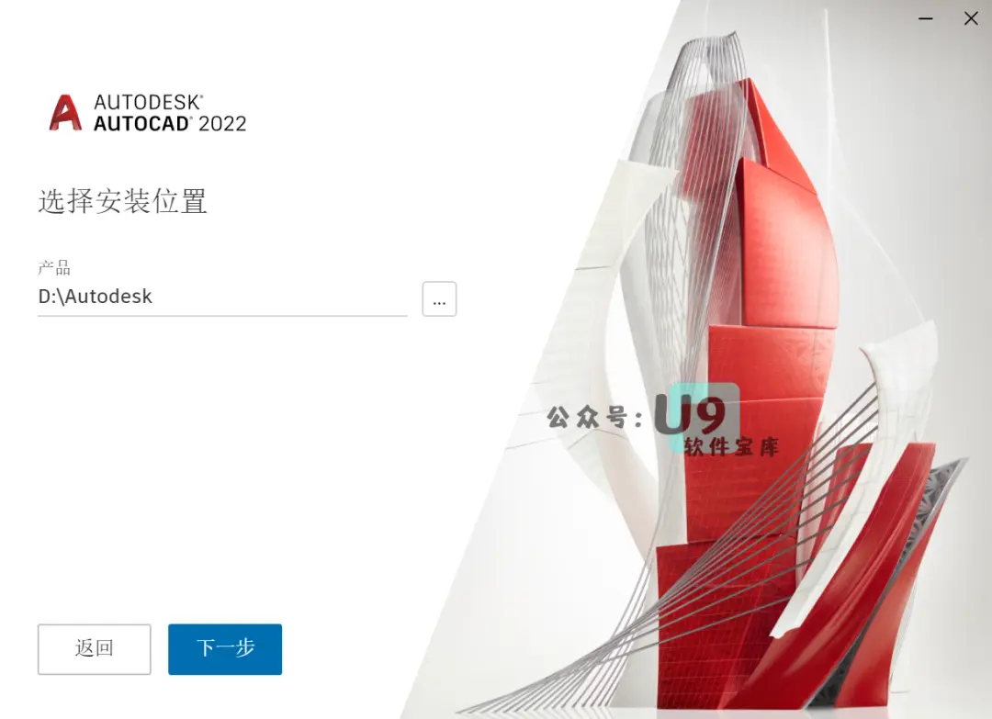Click the underline beneath the install path

coord(222,315)
